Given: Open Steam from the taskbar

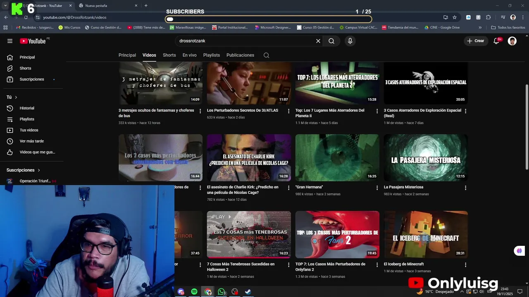Looking at the screenshot, I should (248, 292).
